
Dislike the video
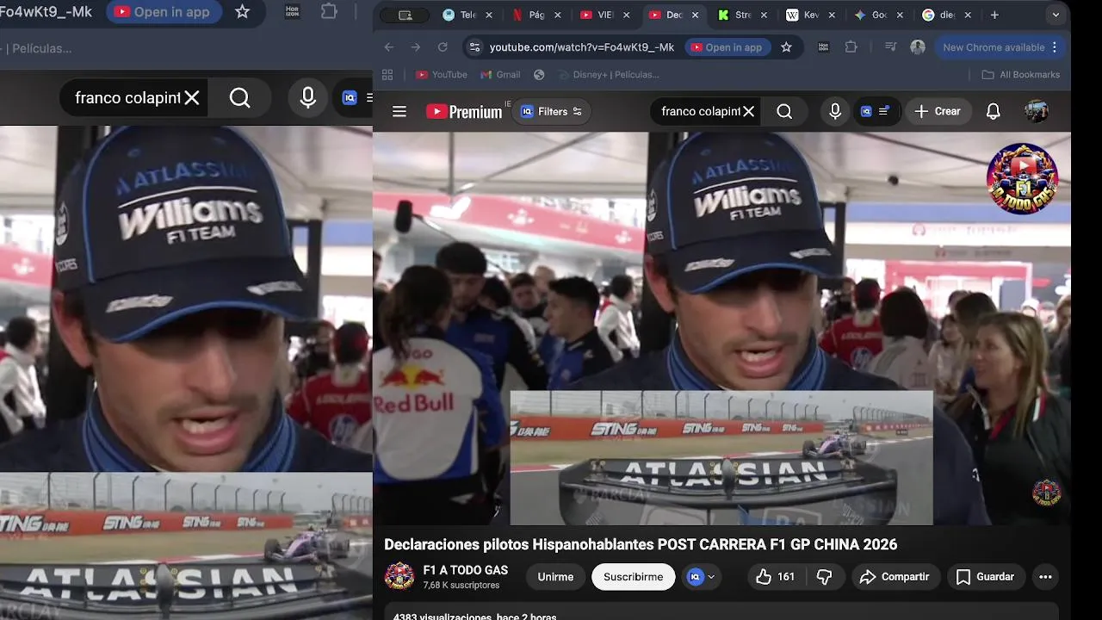pos(824,577)
